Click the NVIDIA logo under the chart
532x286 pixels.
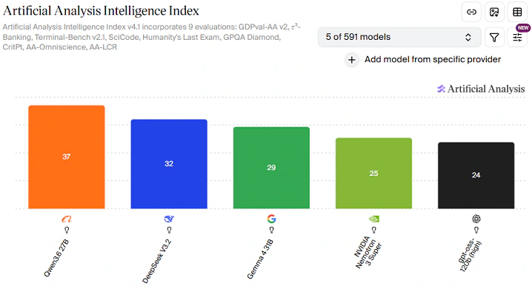[374, 219]
